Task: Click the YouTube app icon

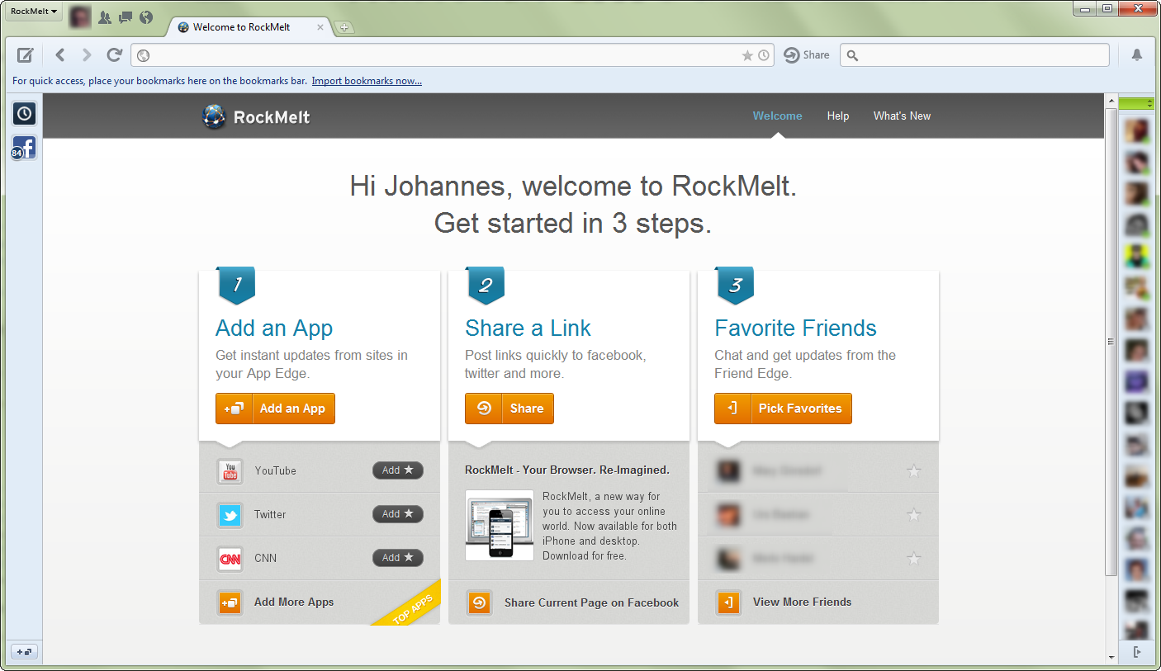Action: coord(230,471)
